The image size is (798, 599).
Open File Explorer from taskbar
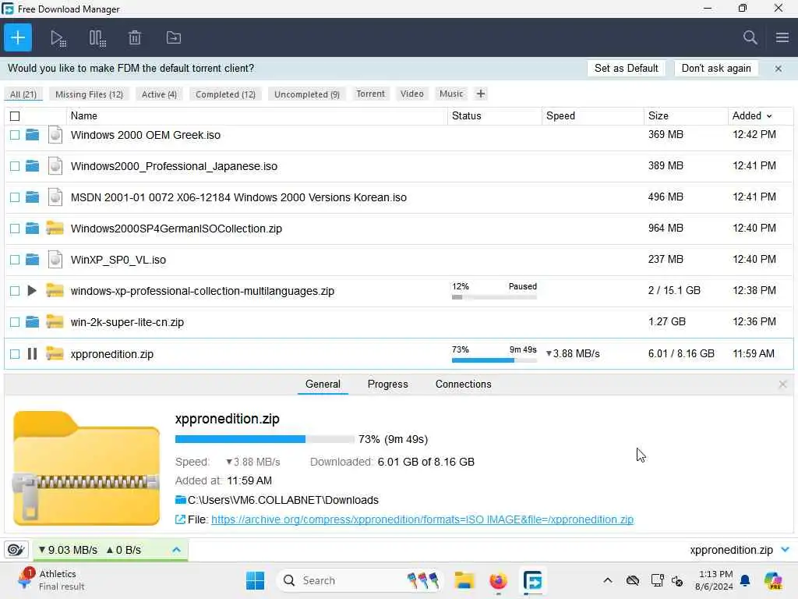click(464, 580)
